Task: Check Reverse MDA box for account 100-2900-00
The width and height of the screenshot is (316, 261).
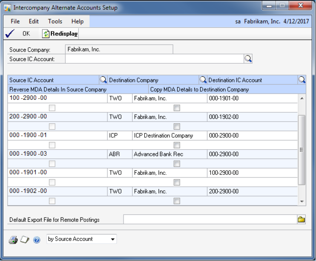Action: pos(52,108)
